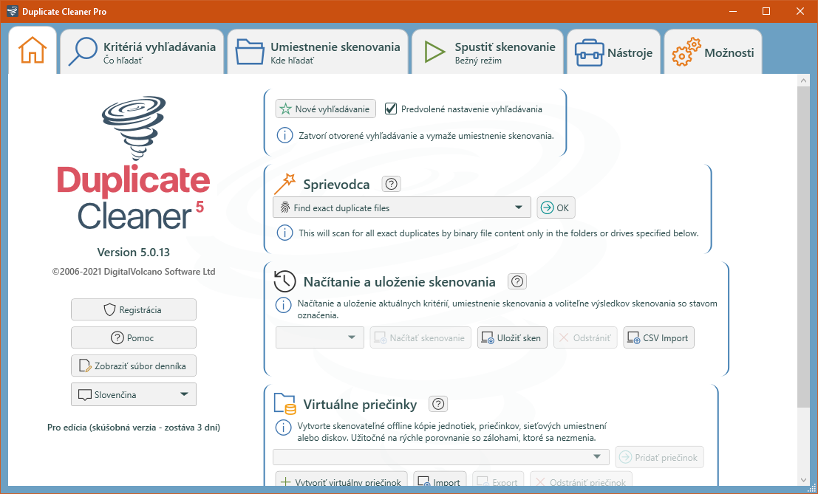Click the Registrácia button
The width and height of the screenshot is (818, 494).
134,309
